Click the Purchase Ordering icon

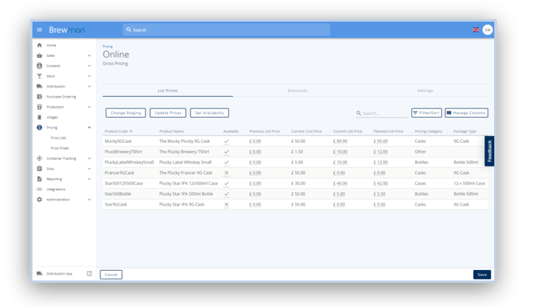pyautogui.click(x=39, y=97)
